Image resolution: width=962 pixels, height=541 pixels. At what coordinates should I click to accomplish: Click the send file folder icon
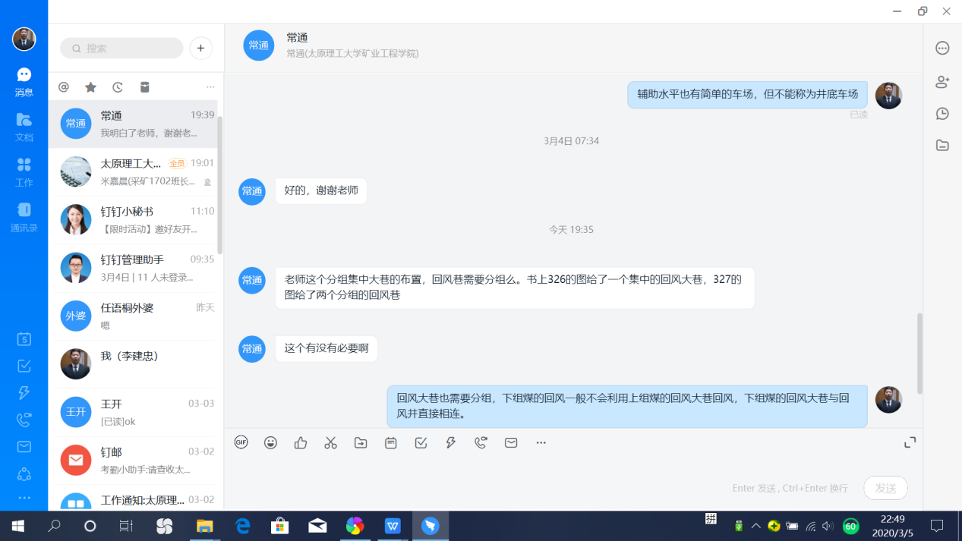click(x=361, y=442)
